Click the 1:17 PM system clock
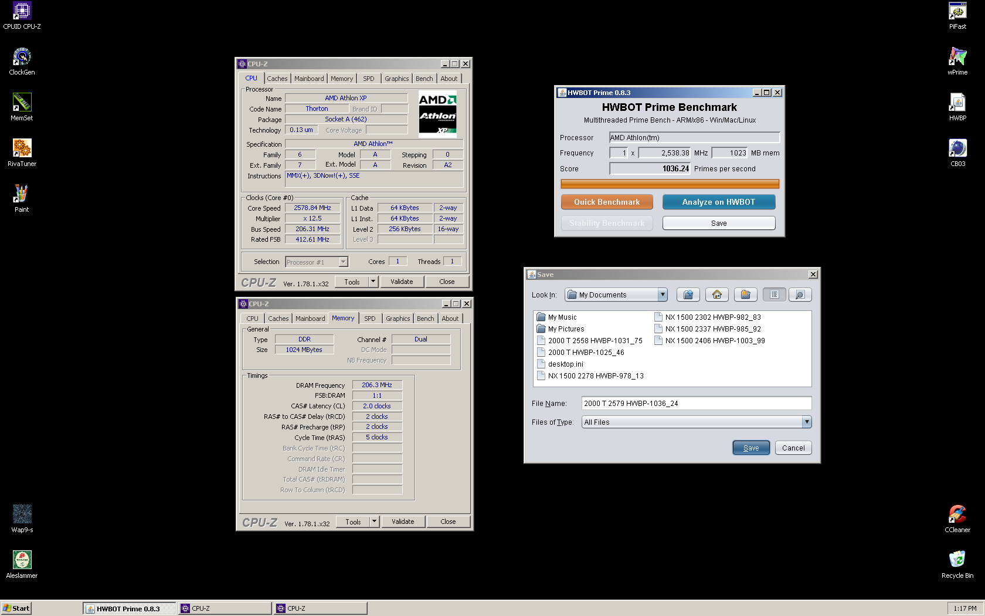The width and height of the screenshot is (985, 616). [965, 608]
